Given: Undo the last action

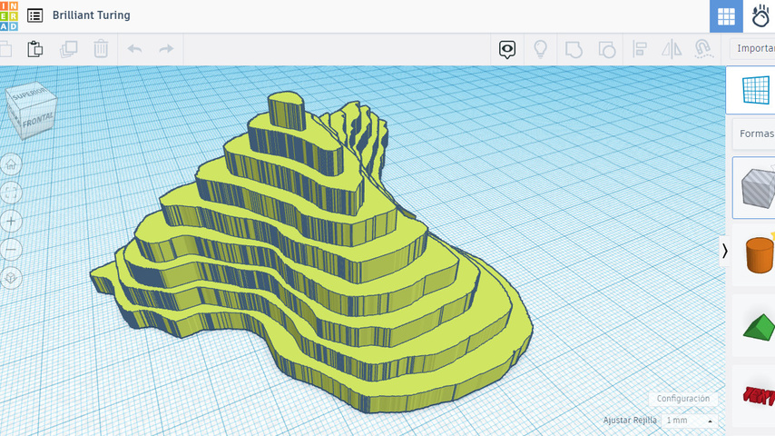Looking at the screenshot, I should (x=134, y=49).
